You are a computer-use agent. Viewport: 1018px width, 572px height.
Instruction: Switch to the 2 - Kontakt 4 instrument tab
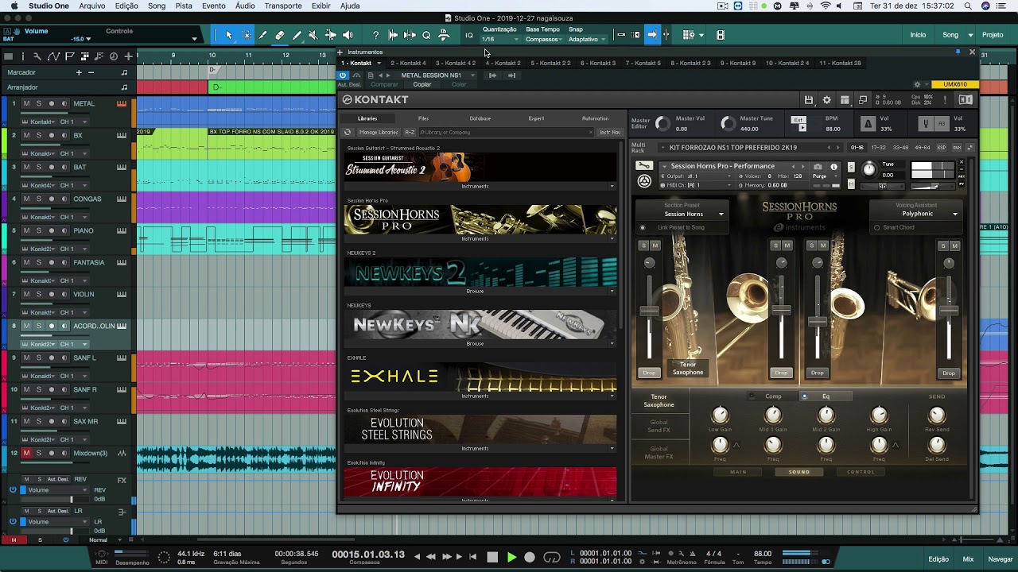coord(408,63)
